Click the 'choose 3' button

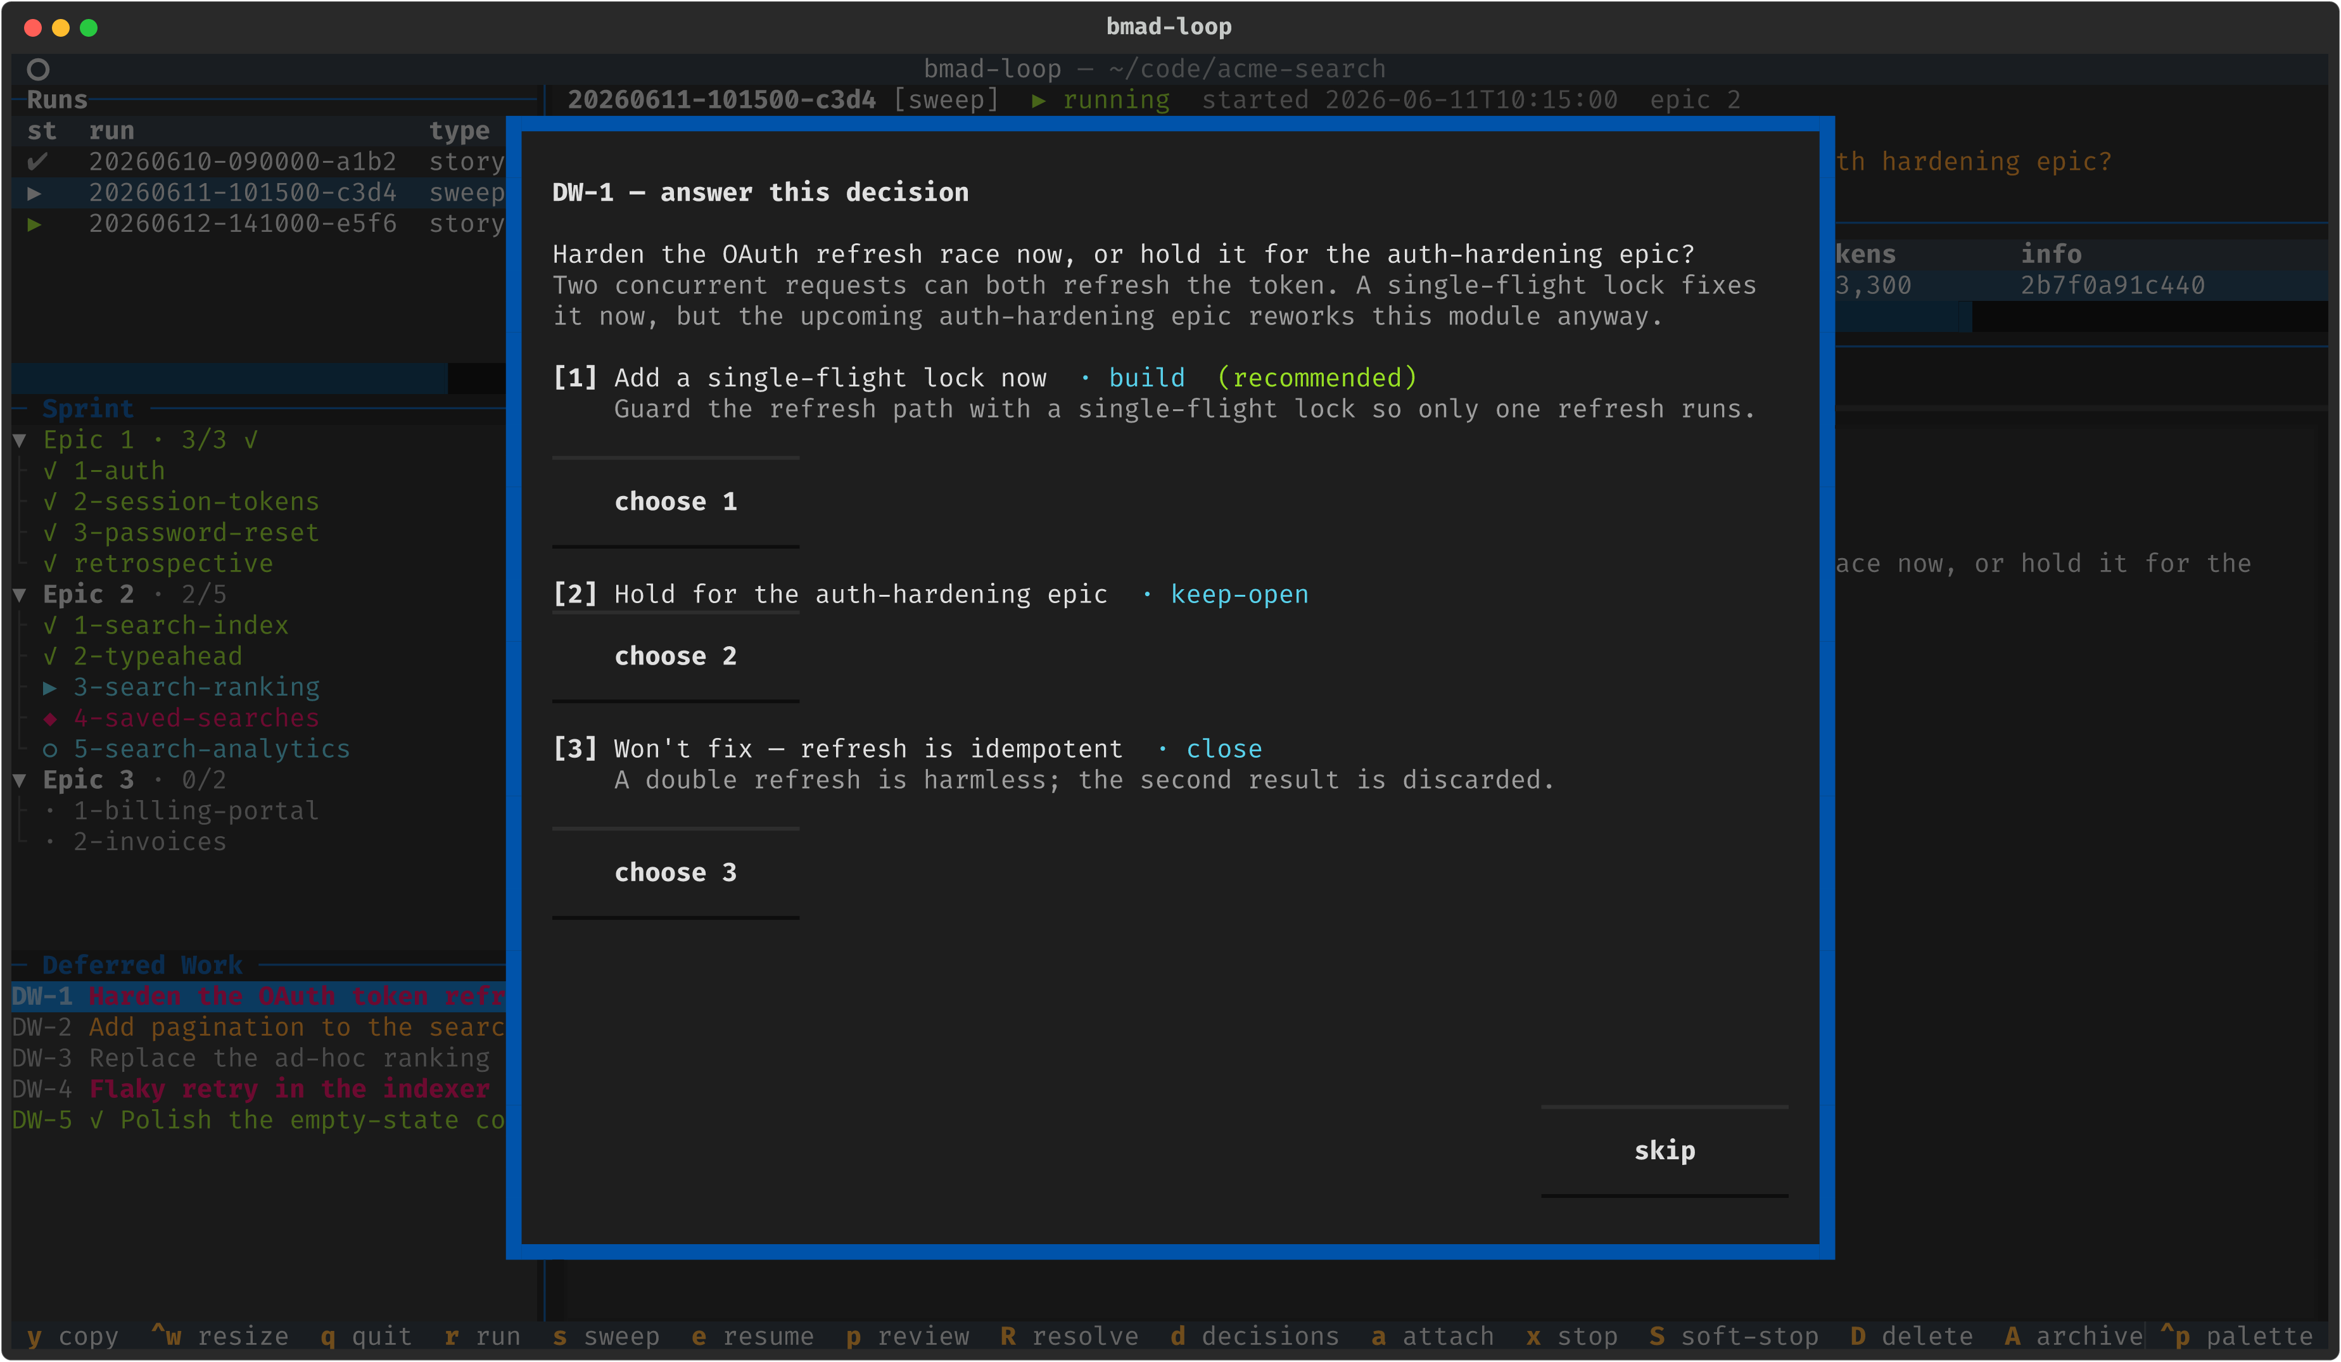675,872
